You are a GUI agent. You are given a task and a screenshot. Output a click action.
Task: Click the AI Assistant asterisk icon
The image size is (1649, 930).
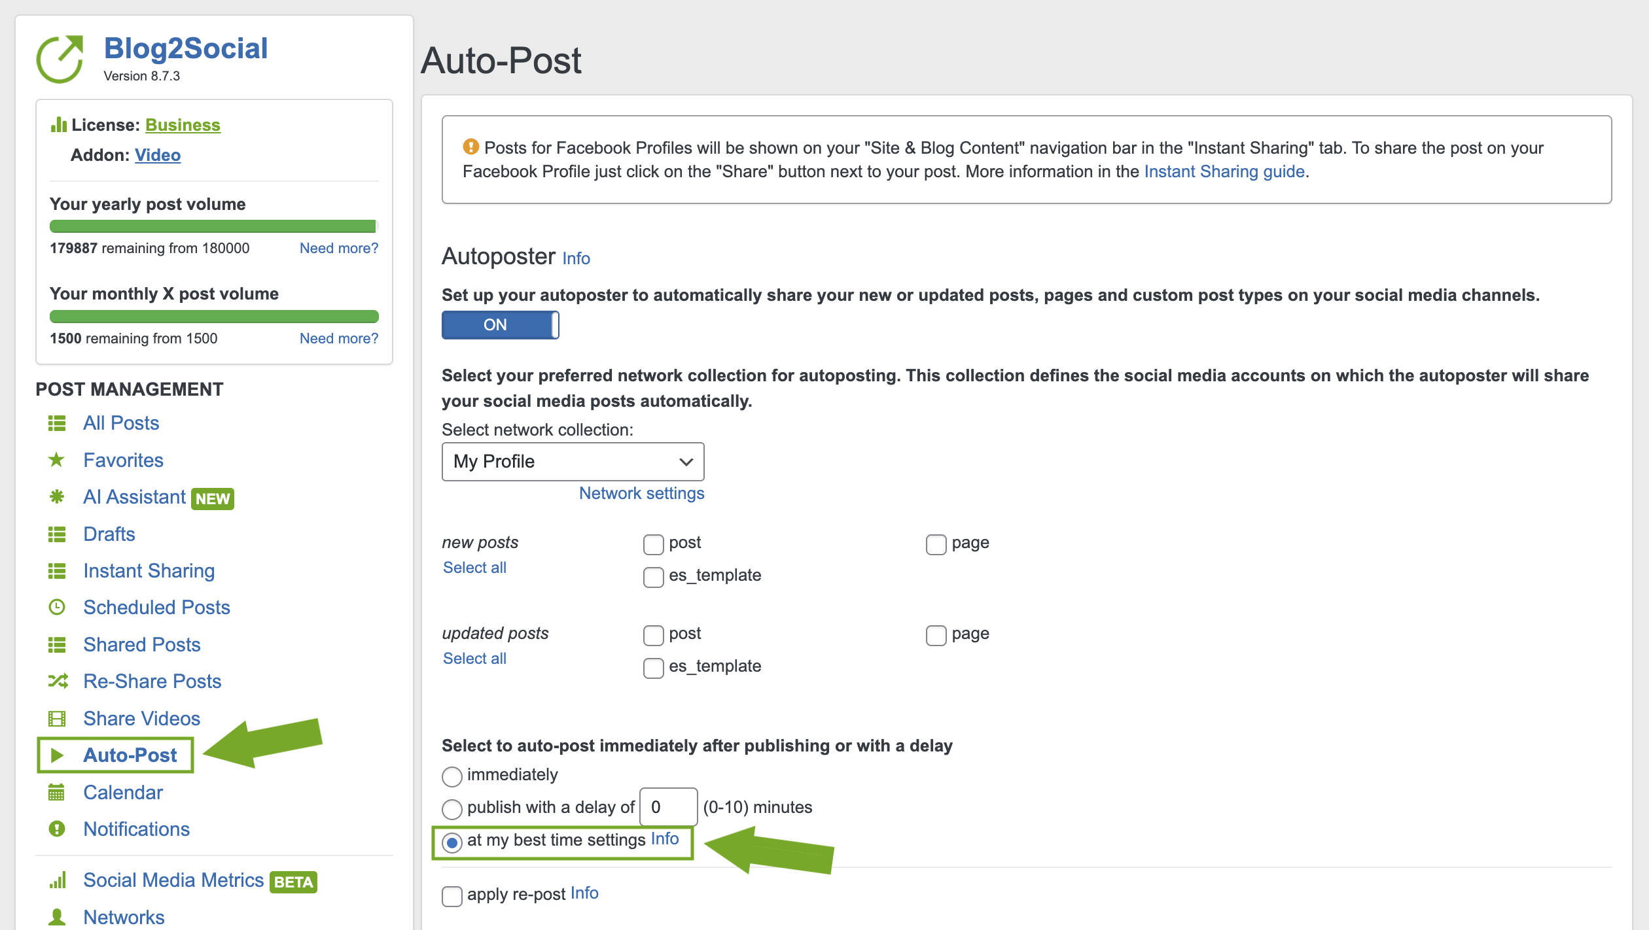(x=58, y=496)
